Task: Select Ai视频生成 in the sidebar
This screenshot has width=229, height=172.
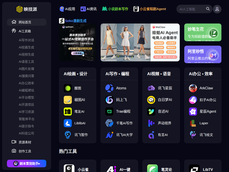Action: point(26,54)
